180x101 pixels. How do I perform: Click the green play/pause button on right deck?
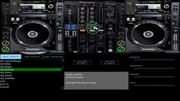[121, 49]
